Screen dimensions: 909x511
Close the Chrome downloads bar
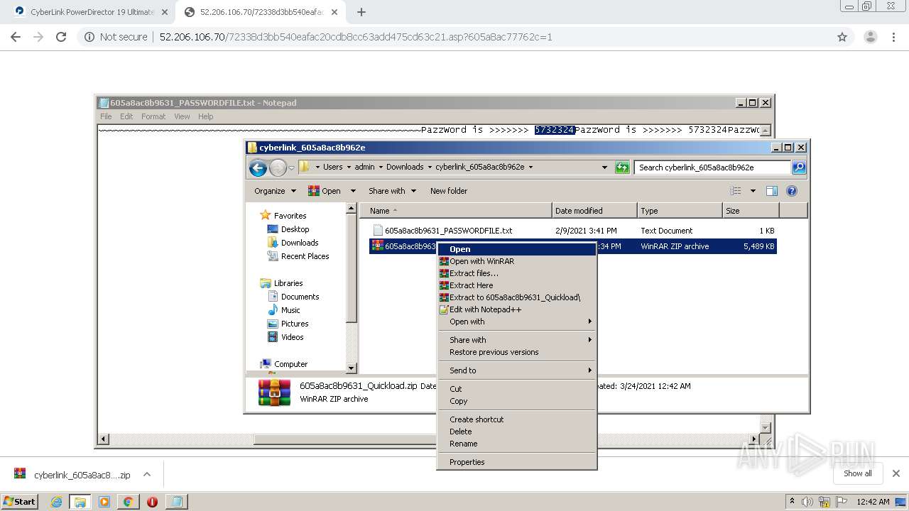[896, 473]
